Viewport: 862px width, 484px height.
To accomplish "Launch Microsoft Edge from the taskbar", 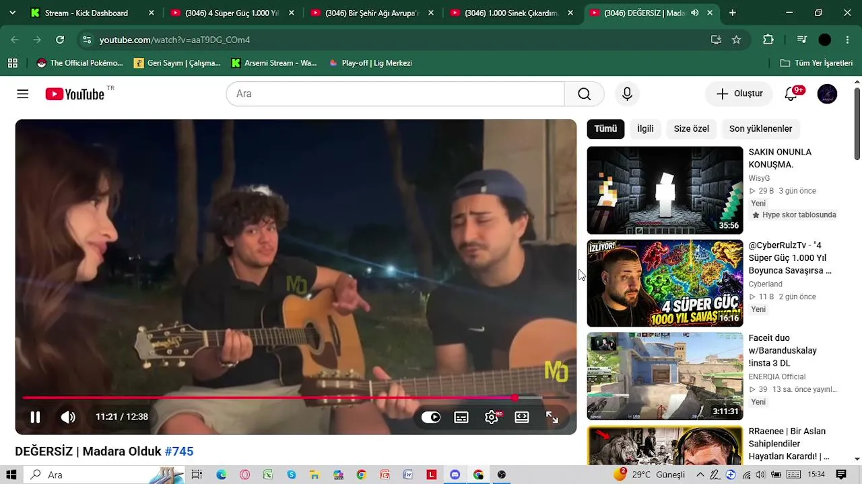I will click(x=221, y=475).
